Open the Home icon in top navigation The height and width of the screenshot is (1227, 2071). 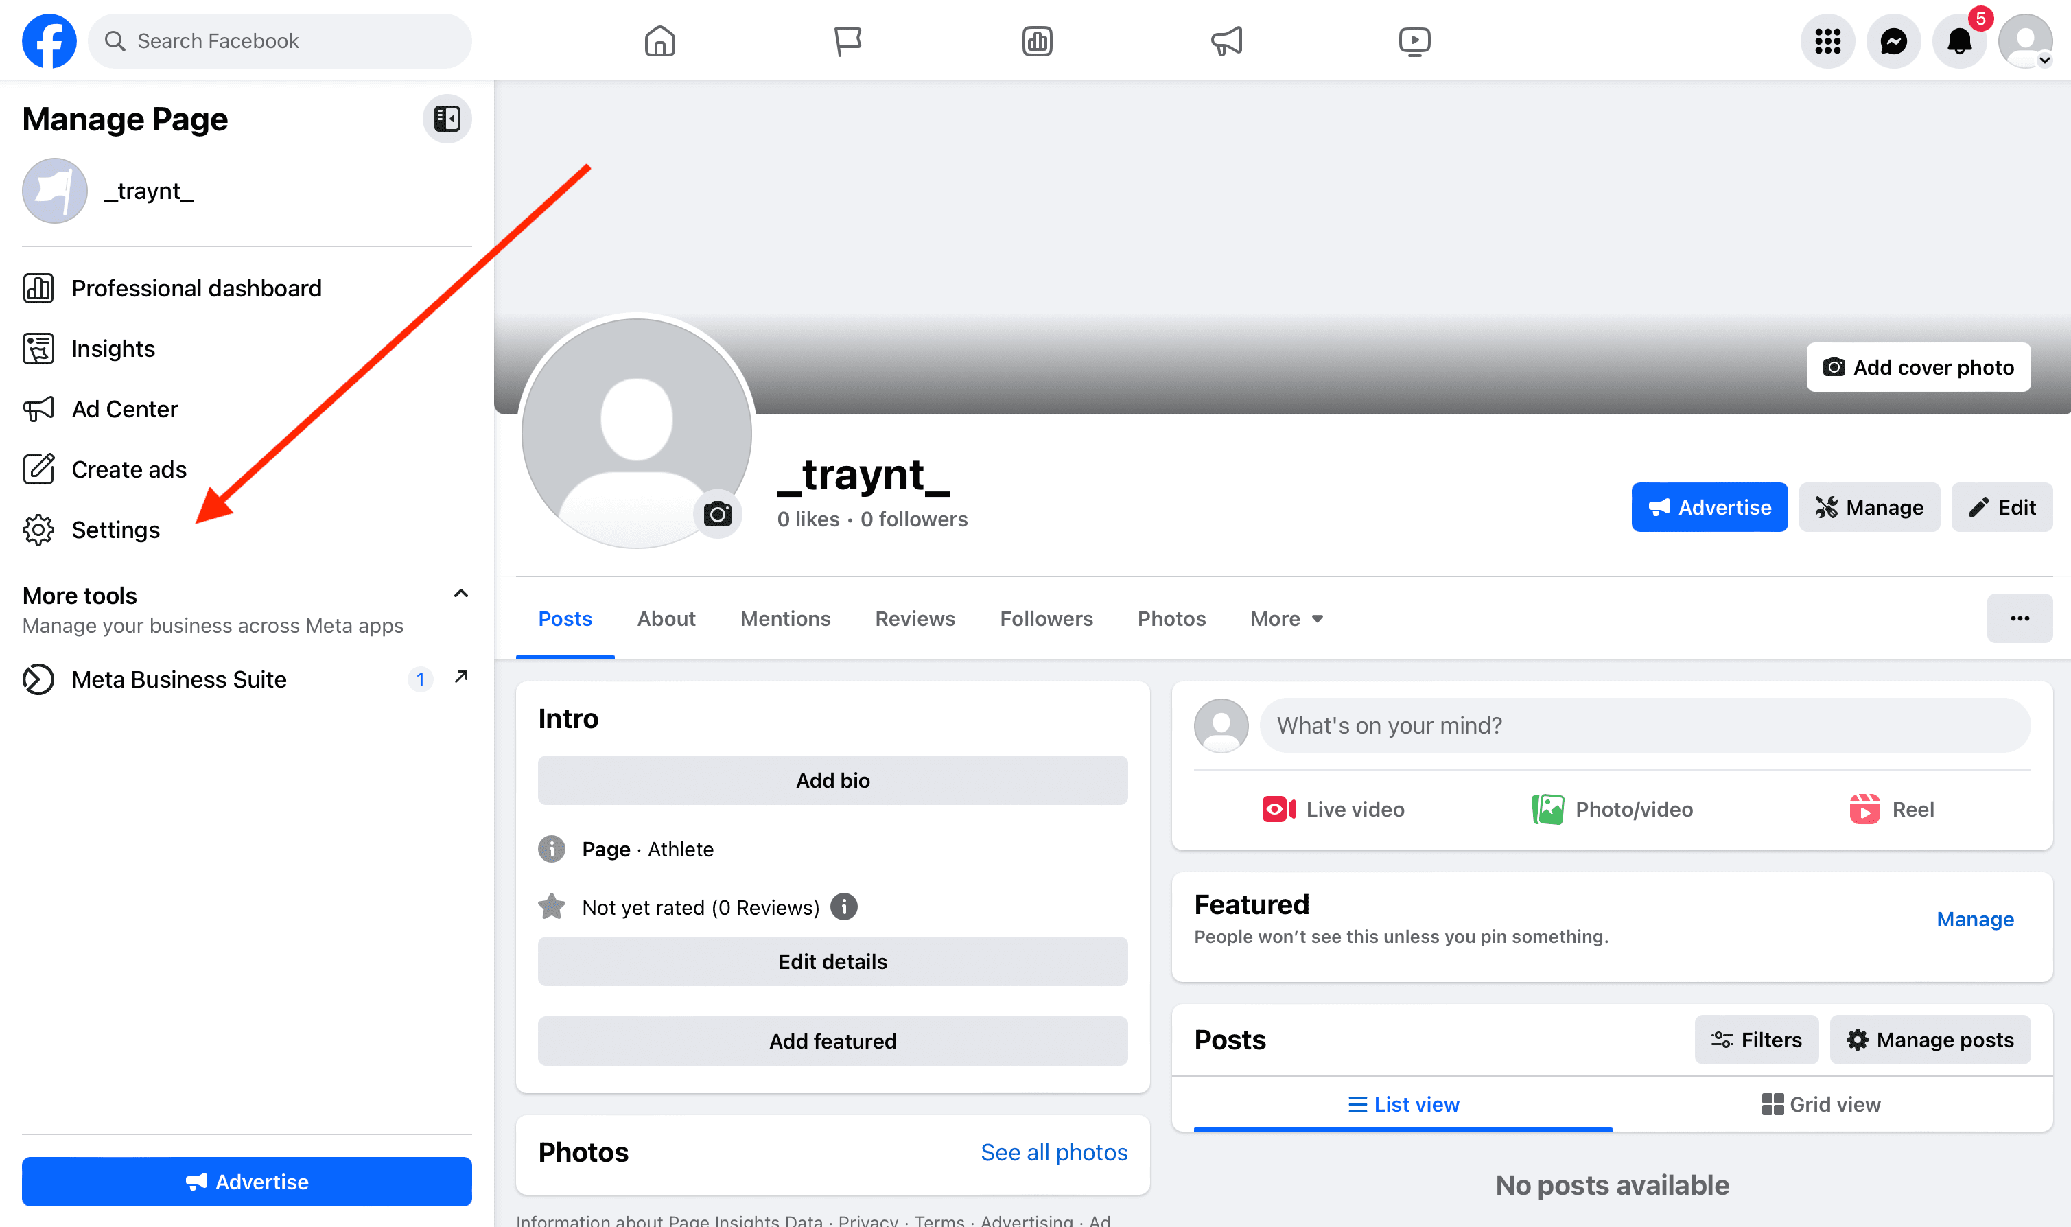click(x=659, y=40)
